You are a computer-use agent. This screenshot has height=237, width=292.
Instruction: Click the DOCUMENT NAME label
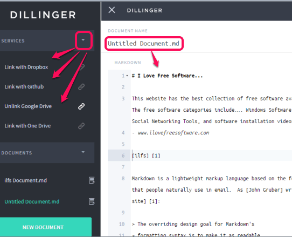coord(128,31)
